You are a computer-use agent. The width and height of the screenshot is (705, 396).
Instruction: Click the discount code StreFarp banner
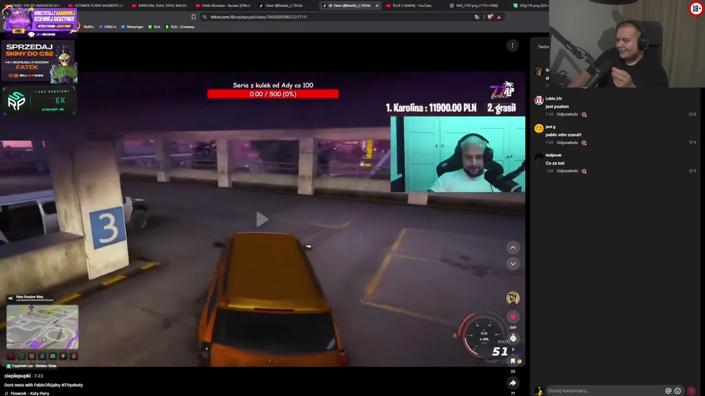point(39,101)
